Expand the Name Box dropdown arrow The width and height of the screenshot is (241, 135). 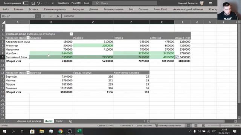click(34, 16)
